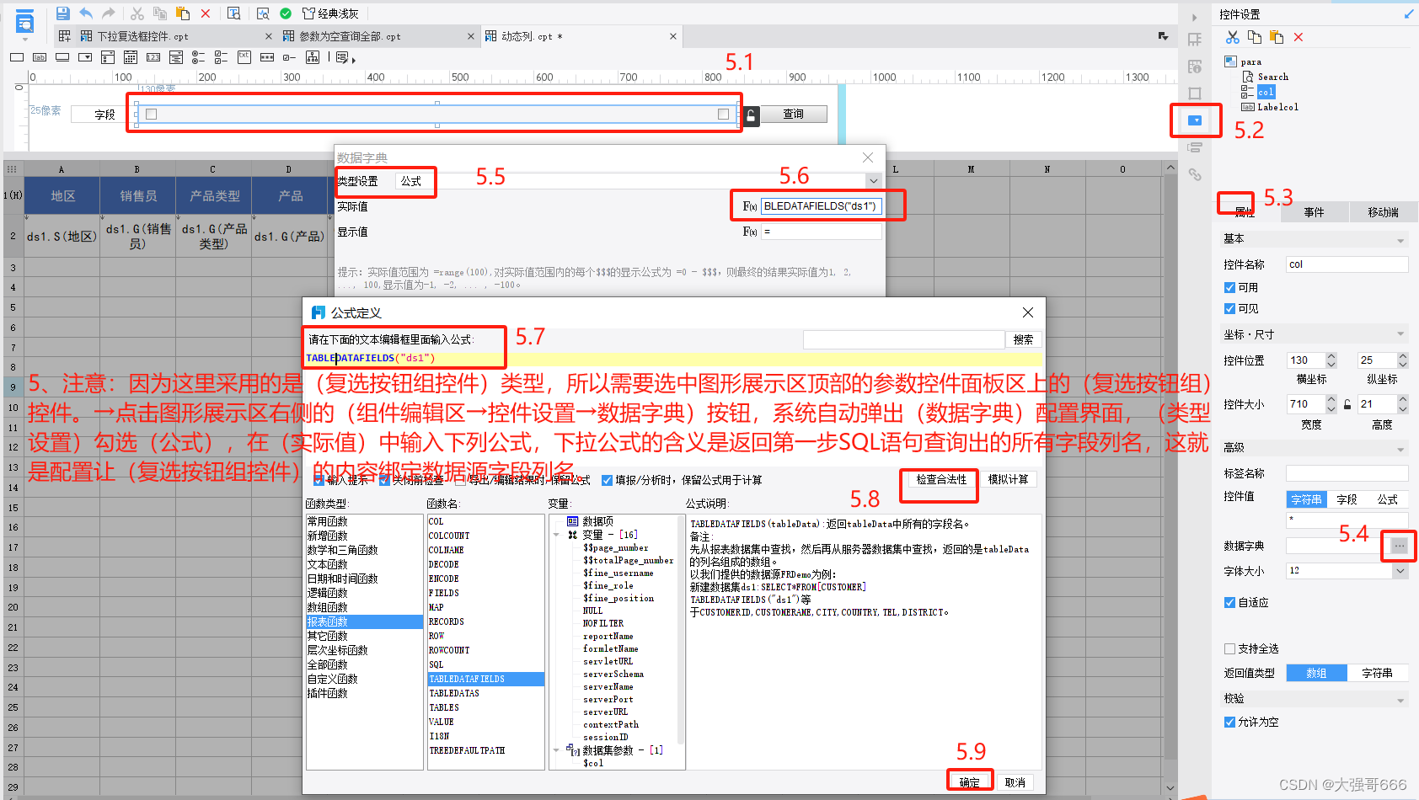Click the radio button group widget icon
Screen dimensions: 1419x800
coord(199,57)
